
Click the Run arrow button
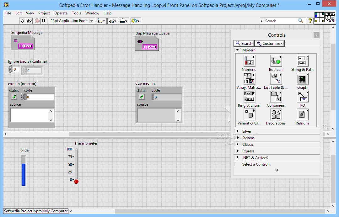[x=22, y=21]
